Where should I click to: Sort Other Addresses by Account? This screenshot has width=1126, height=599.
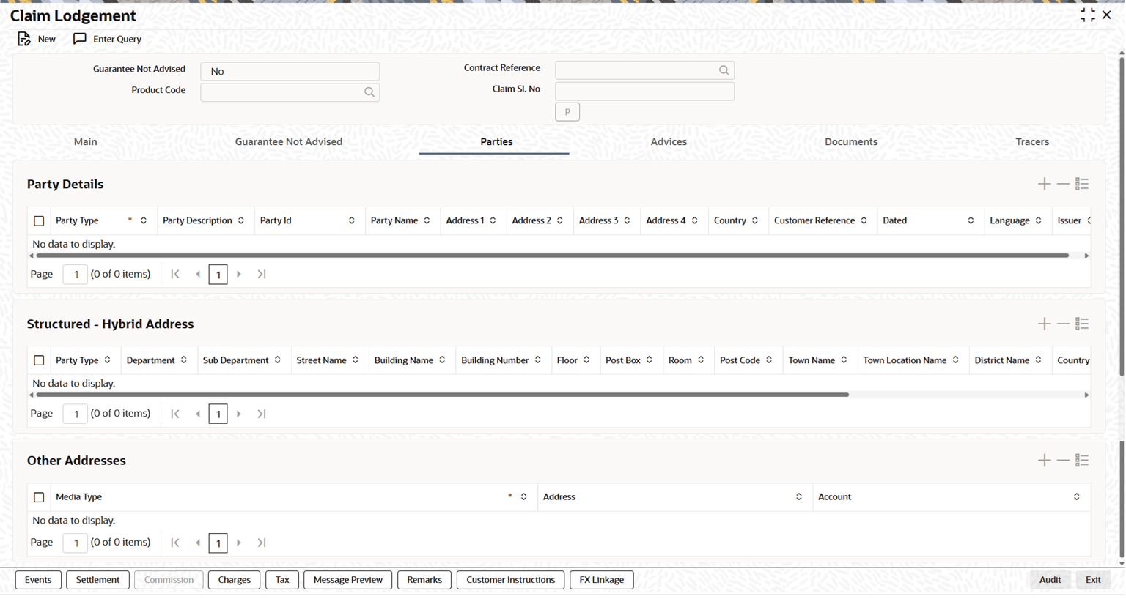(1077, 497)
